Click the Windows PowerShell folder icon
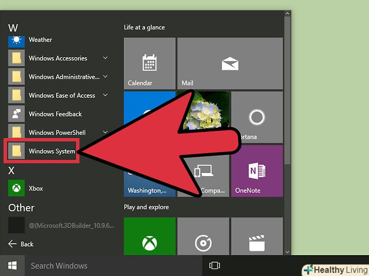 point(16,131)
